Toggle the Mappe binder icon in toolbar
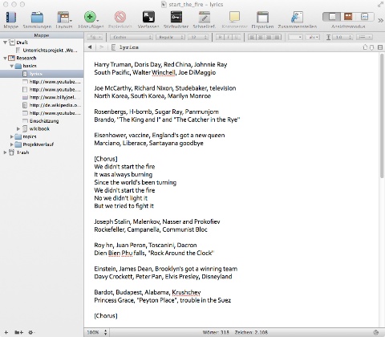The height and width of the screenshot is (337, 385). 11,17
